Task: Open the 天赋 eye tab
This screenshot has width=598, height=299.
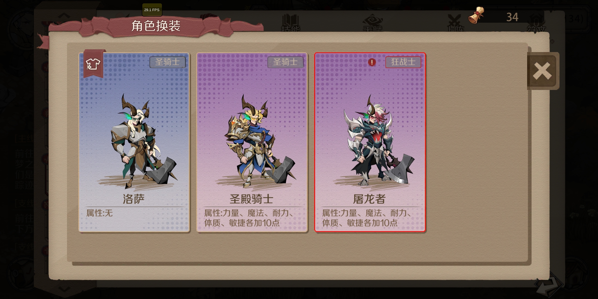Action: coord(372,23)
